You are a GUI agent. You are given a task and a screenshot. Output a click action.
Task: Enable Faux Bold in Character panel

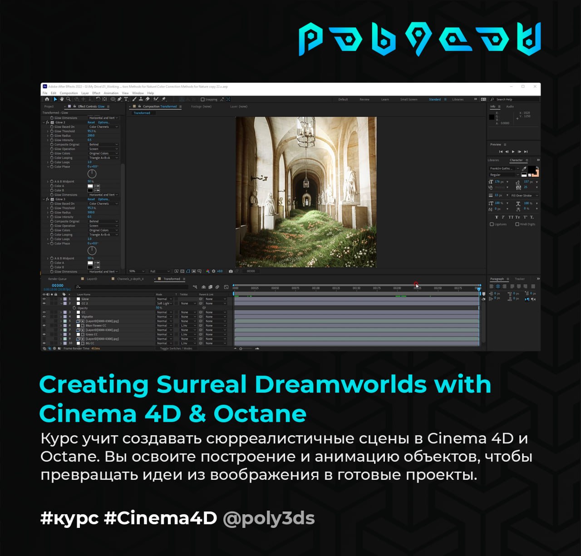tap(497, 217)
